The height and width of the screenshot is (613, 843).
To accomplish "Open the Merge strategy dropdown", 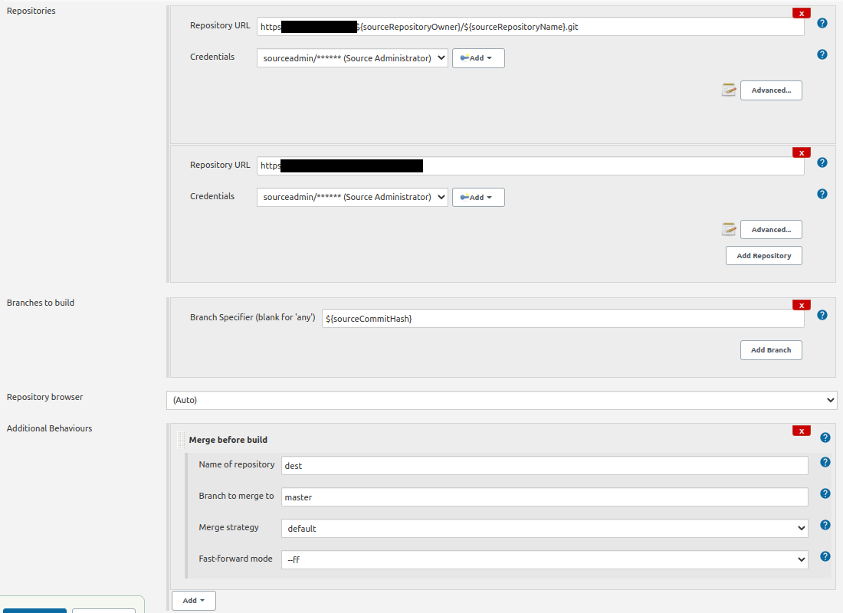I will (544, 528).
